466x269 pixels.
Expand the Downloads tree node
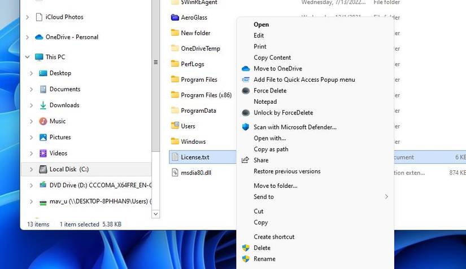tap(31, 105)
